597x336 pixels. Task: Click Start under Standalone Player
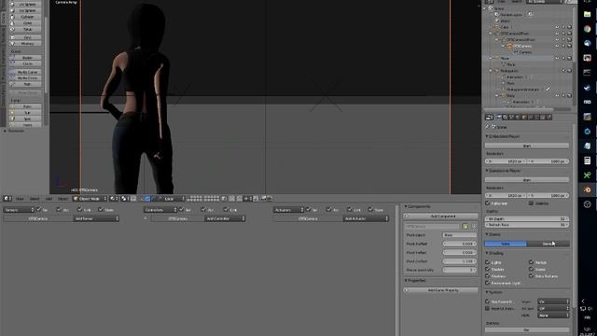[527, 180]
